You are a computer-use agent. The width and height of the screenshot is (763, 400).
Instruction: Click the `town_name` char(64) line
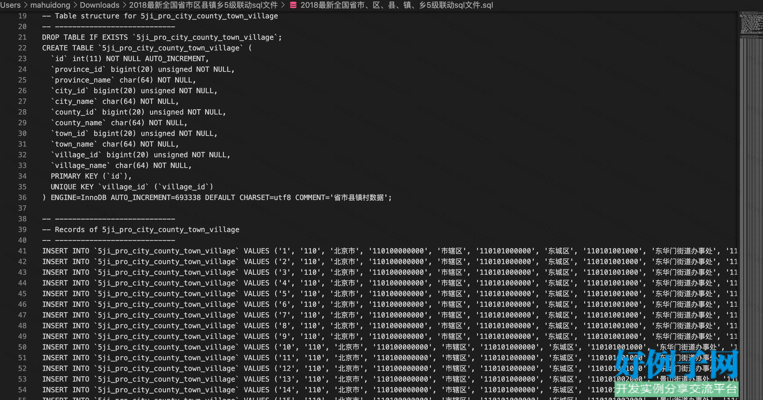(x=115, y=144)
